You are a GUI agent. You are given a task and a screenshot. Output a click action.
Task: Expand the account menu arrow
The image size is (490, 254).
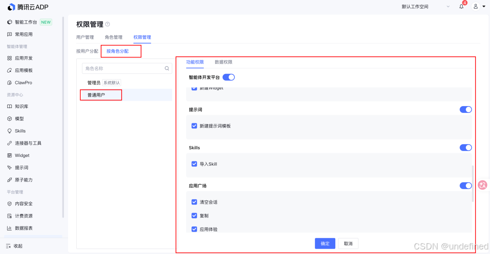(x=484, y=6)
